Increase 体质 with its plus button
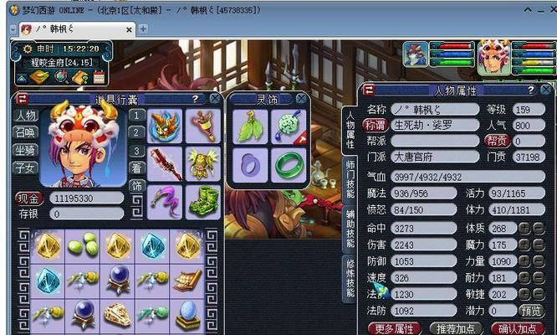 [x=524, y=229]
